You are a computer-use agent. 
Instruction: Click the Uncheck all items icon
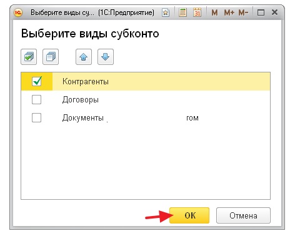click(x=51, y=57)
